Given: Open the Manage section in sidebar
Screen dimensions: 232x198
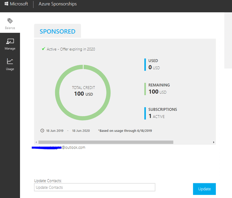Looking at the screenshot, I should 10,44.
